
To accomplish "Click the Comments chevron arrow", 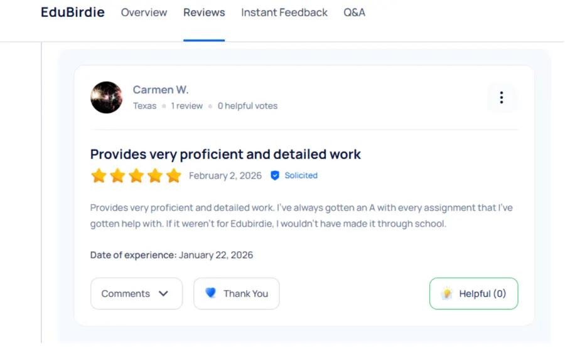I will point(163,294).
